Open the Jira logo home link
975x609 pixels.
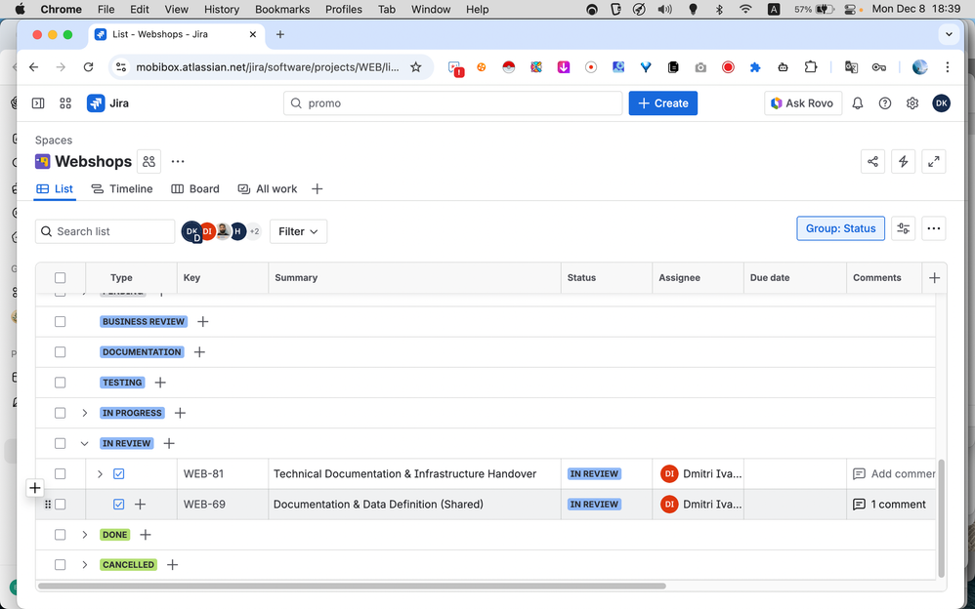pos(108,103)
